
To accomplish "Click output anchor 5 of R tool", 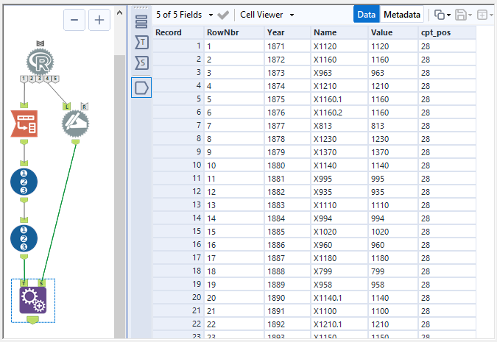I will point(55,79).
